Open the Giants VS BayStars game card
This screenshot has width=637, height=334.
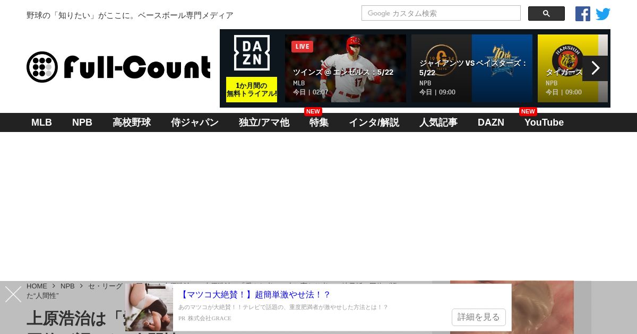472,68
